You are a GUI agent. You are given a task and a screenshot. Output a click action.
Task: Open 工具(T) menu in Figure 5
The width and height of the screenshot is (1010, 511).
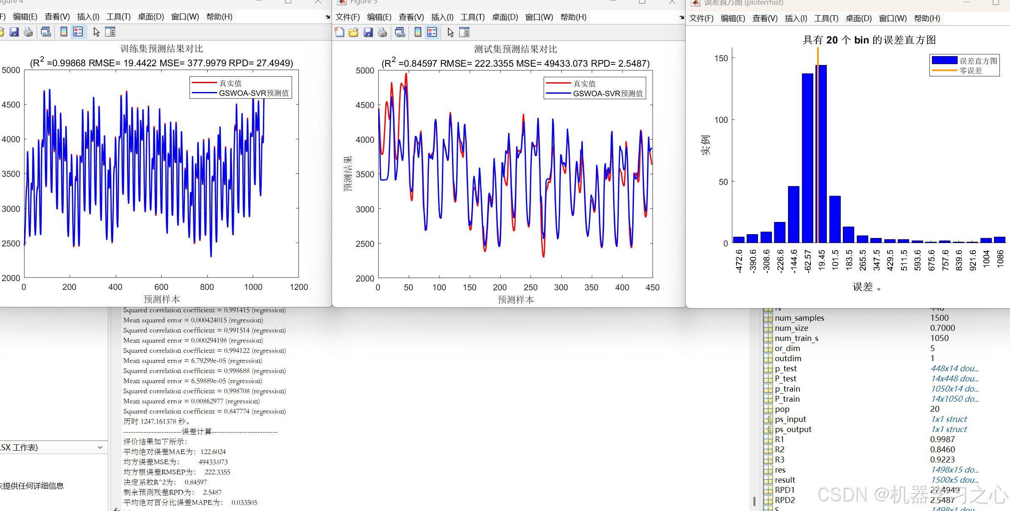472,17
